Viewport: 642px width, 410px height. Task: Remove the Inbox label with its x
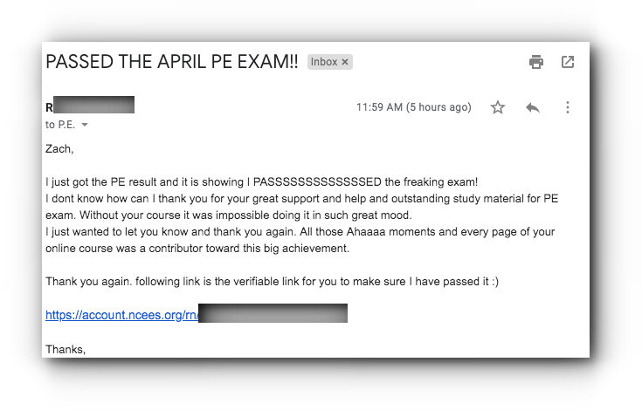click(x=345, y=62)
